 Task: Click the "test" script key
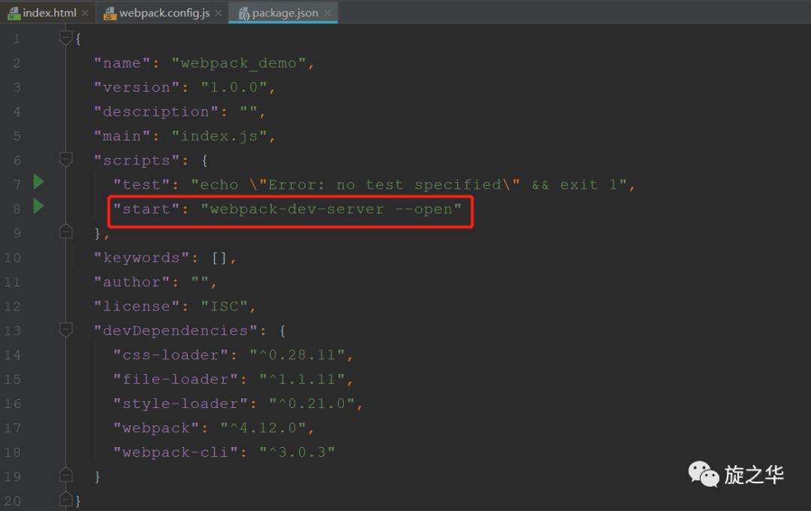(142, 185)
